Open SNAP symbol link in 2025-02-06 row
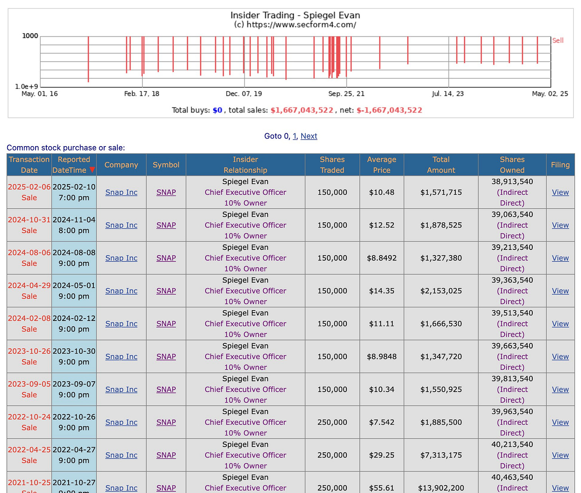 point(166,192)
